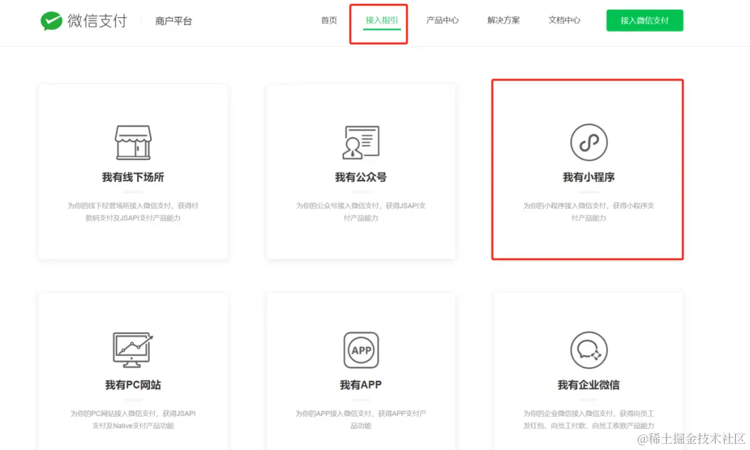Screen dimensions: 750x450
Task: Click the 为你的APP接入微信支付 description
Action: pos(360,419)
